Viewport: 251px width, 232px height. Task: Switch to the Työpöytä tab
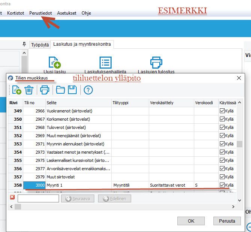pyautogui.click(x=40, y=45)
